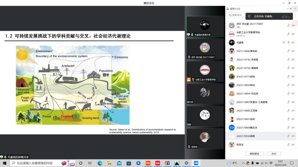The height and width of the screenshot is (167, 298).
Task: Expand the system tray hidden icons chevron
Action: tap(243, 163)
